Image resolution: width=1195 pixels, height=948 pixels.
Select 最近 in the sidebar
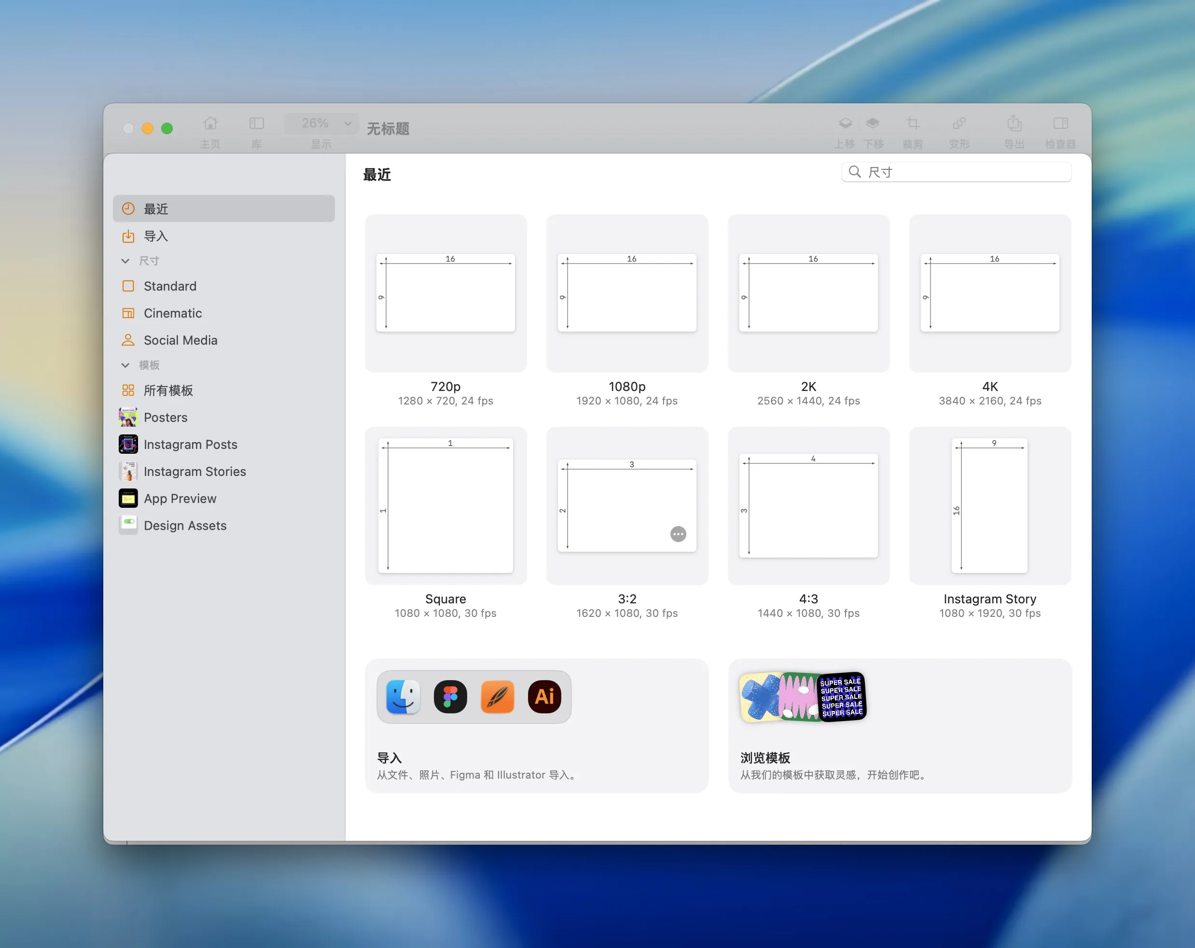pyautogui.click(x=224, y=209)
